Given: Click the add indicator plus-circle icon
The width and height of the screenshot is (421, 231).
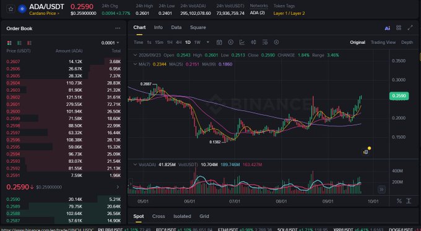Looking at the screenshot, I should click(230, 42).
